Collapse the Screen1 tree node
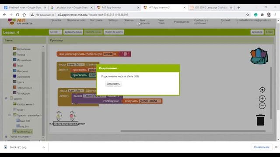 coord(6,98)
